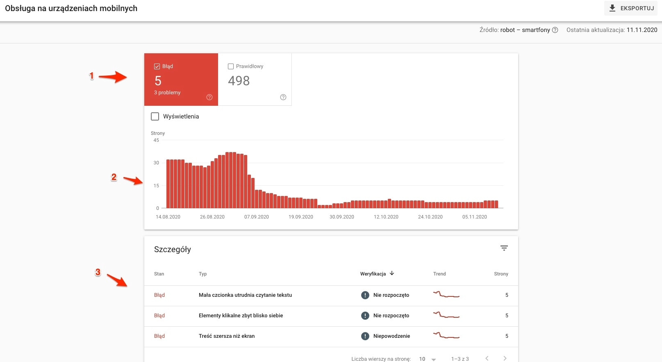
Task: Open help icon in the Prawidłowy card
Action: [283, 97]
